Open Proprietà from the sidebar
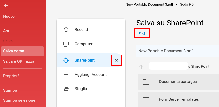Image resolution: width=219 pixels, height=107 pixels. coord(11,76)
